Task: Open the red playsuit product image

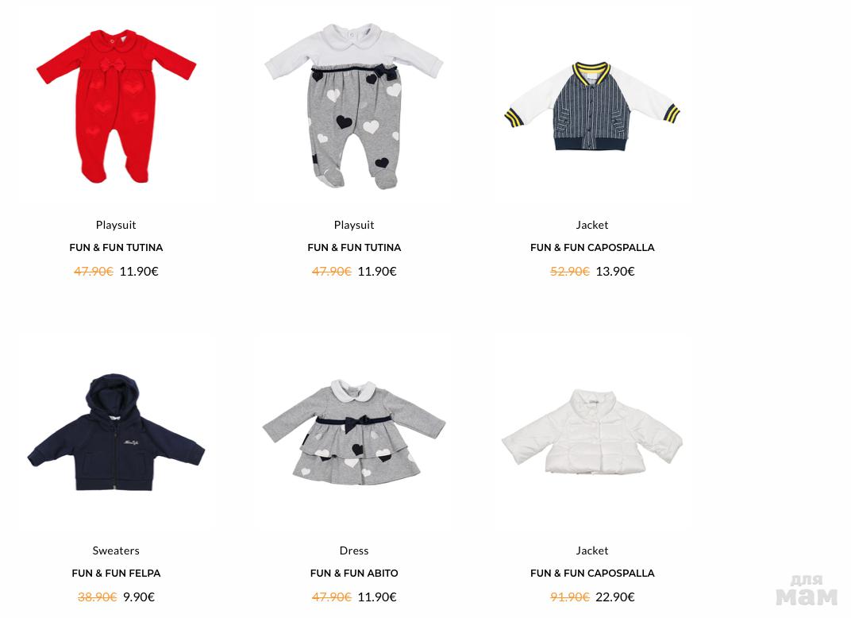Action: point(116,106)
